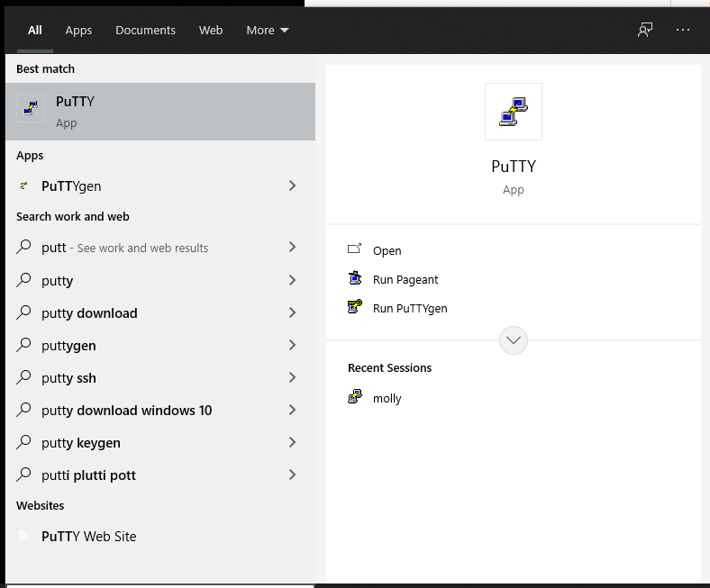Click the large PuTTY app icon in details pane
The height and width of the screenshot is (588, 710).
(x=513, y=112)
